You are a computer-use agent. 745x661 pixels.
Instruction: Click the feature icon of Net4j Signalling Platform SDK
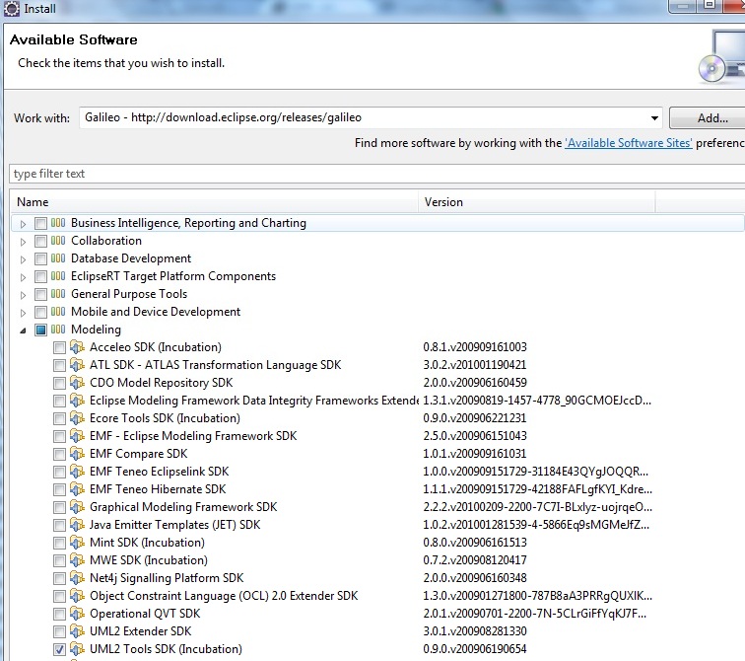coord(77,578)
